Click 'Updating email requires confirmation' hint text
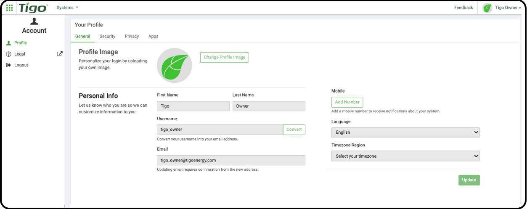Screen dimensions: 527x209 click(208, 169)
